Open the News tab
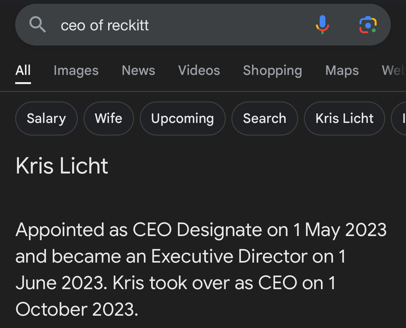This screenshot has width=406, height=328. click(138, 70)
